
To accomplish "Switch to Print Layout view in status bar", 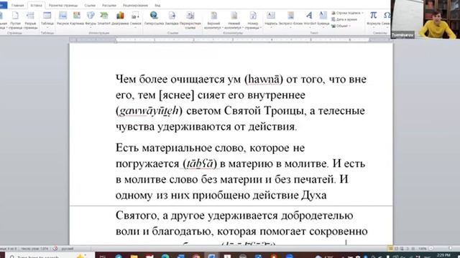I will [390, 249].
